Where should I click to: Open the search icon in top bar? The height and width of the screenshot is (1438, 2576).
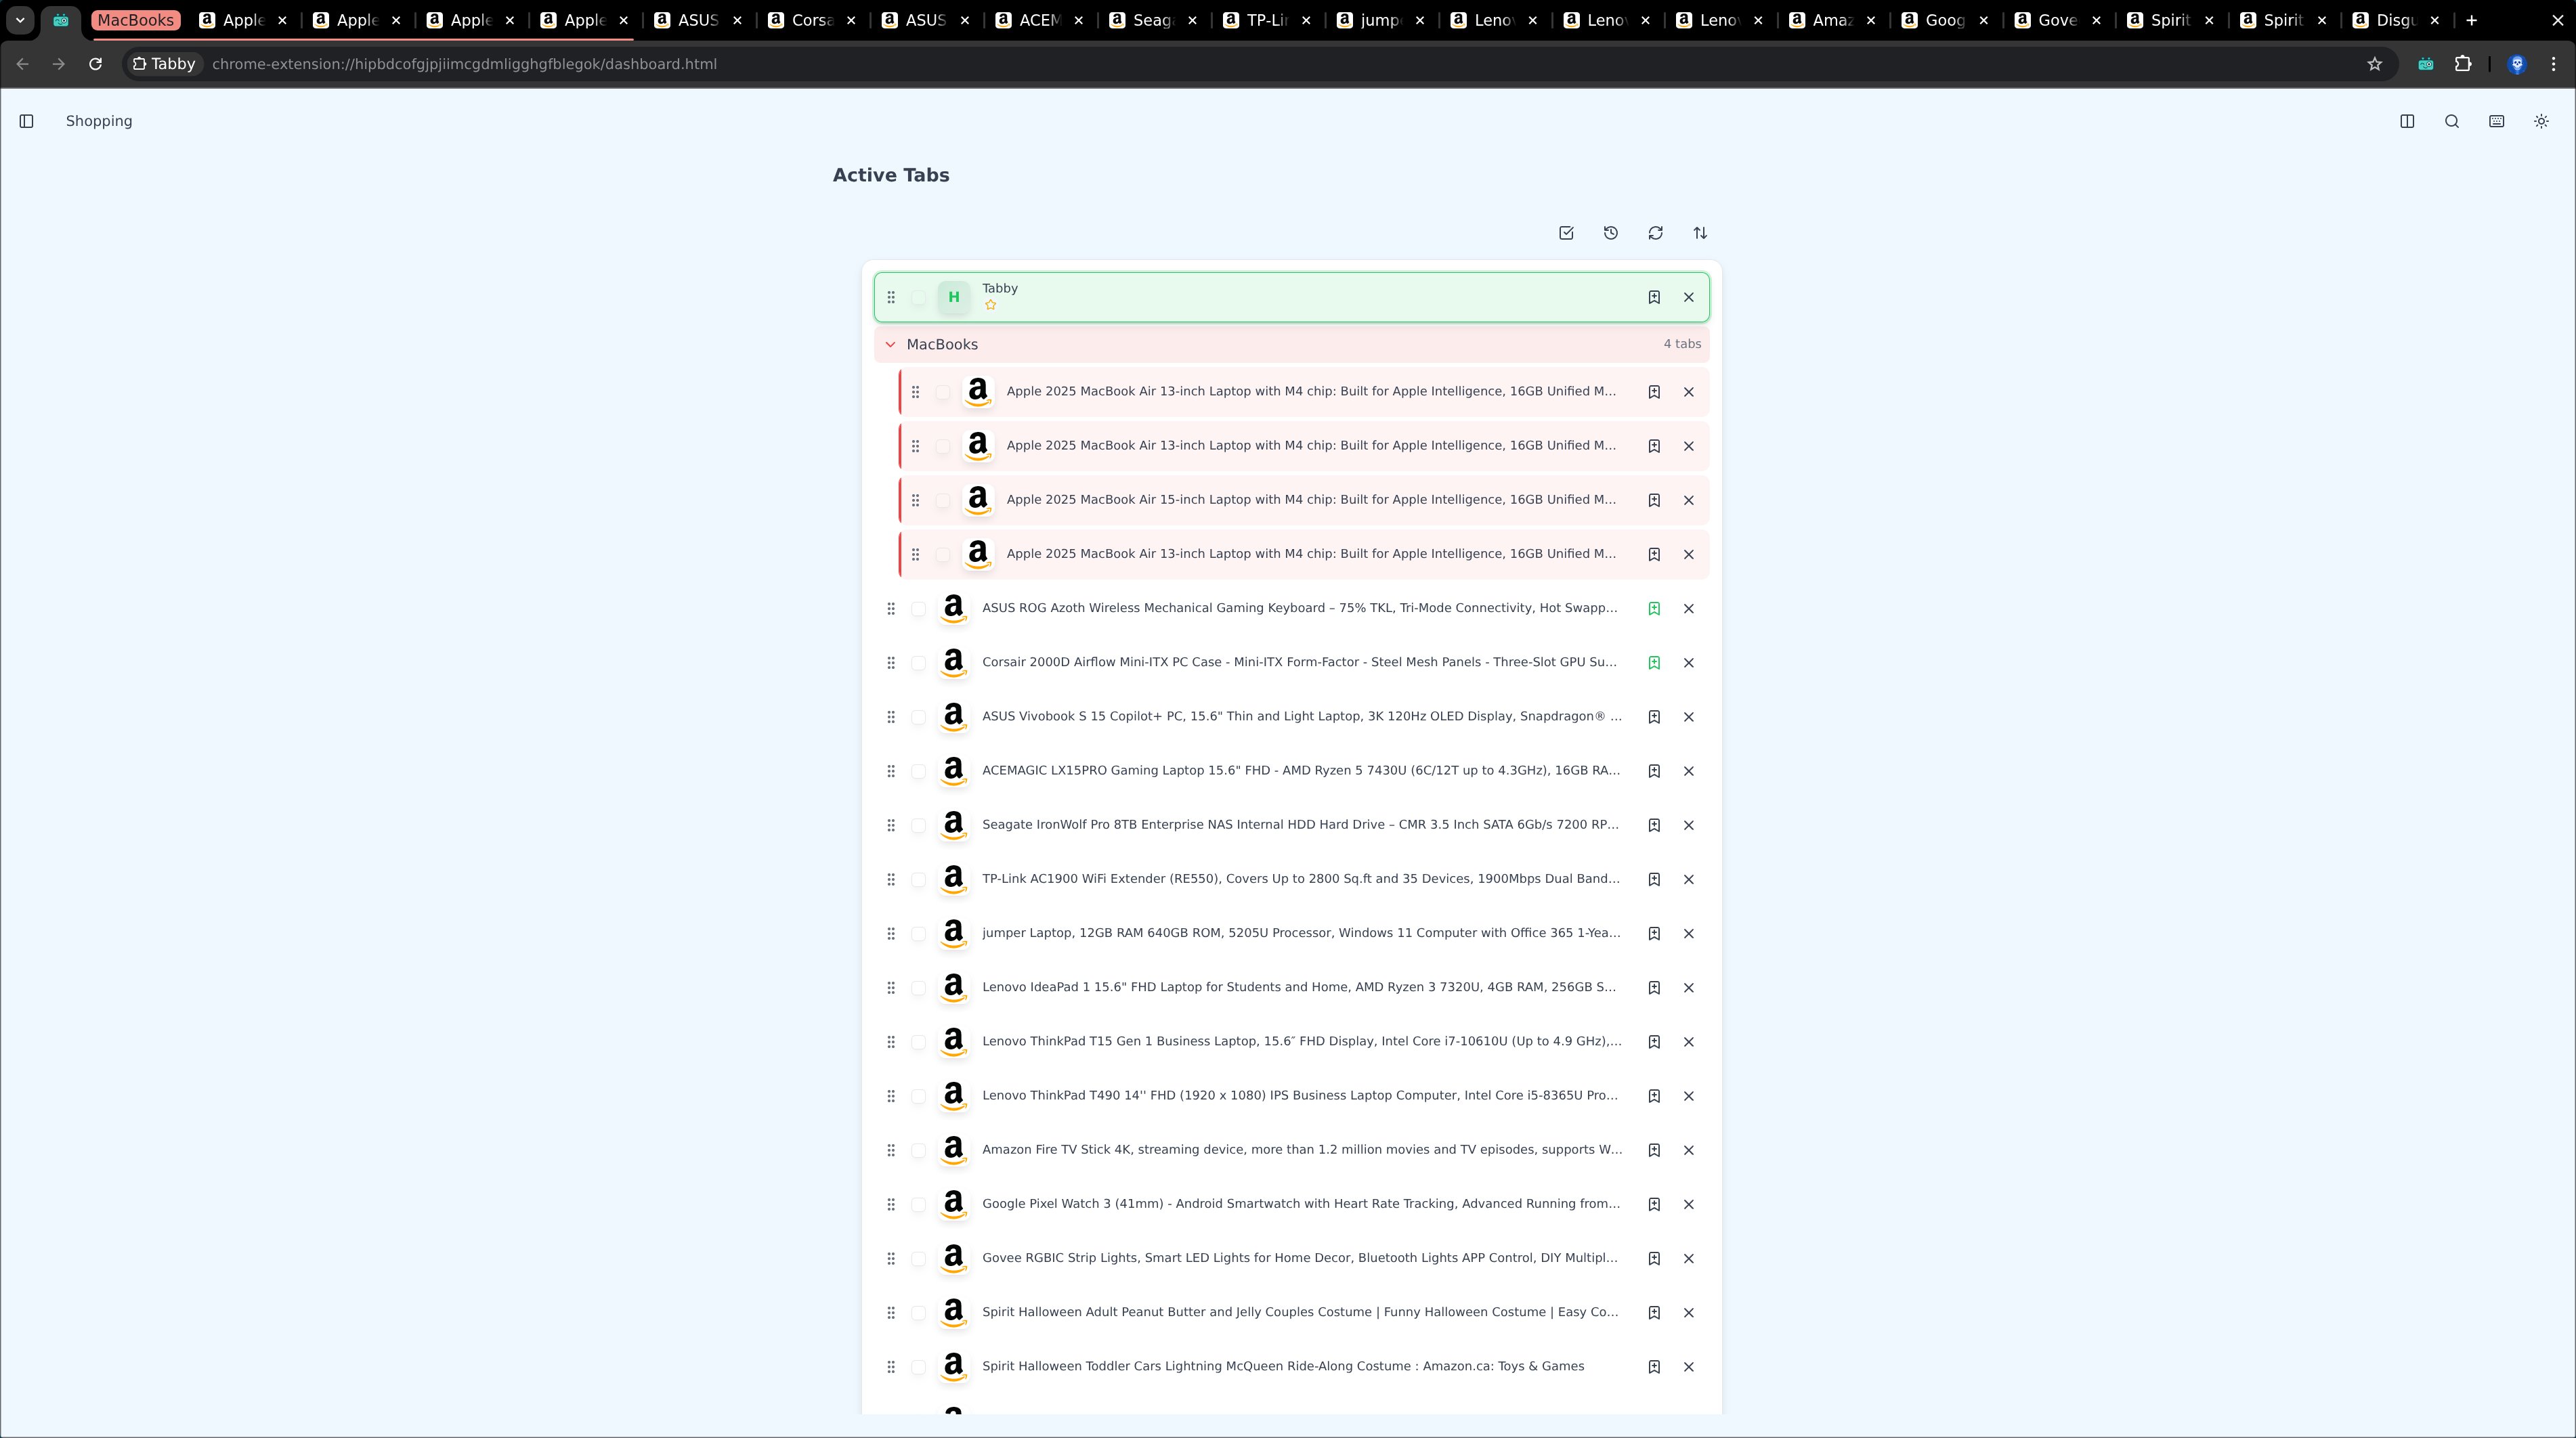2452,121
